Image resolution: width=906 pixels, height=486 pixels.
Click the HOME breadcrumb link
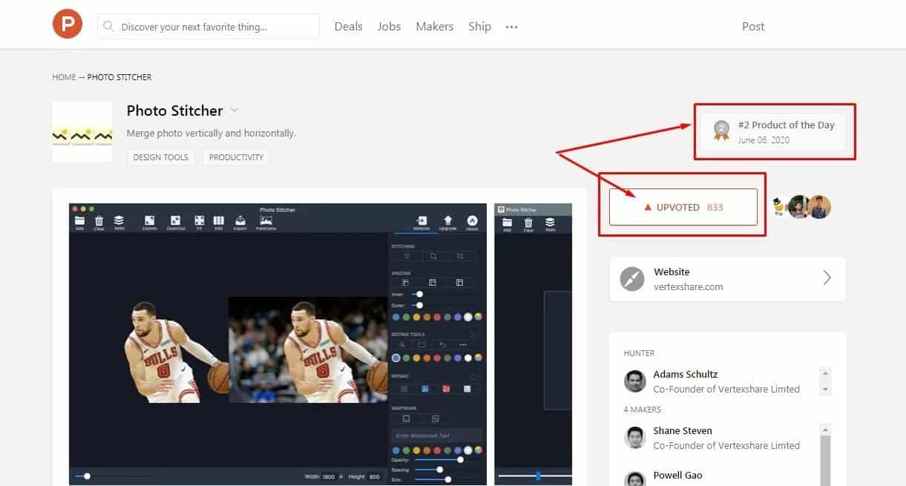coord(64,77)
